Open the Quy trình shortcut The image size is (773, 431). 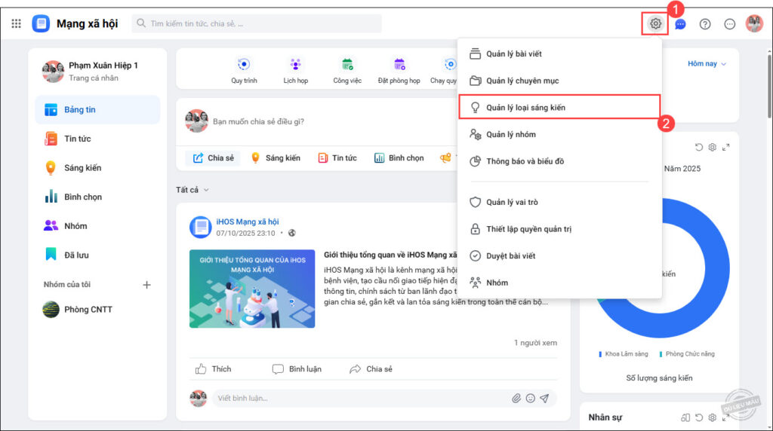[244, 70]
